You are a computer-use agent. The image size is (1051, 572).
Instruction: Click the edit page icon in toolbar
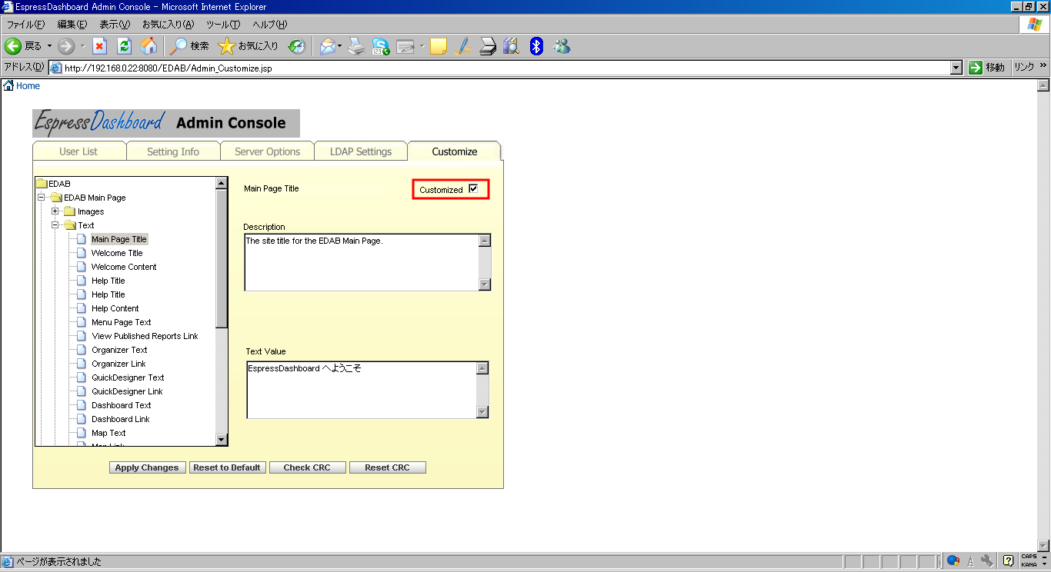pyautogui.click(x=405, y=46)
